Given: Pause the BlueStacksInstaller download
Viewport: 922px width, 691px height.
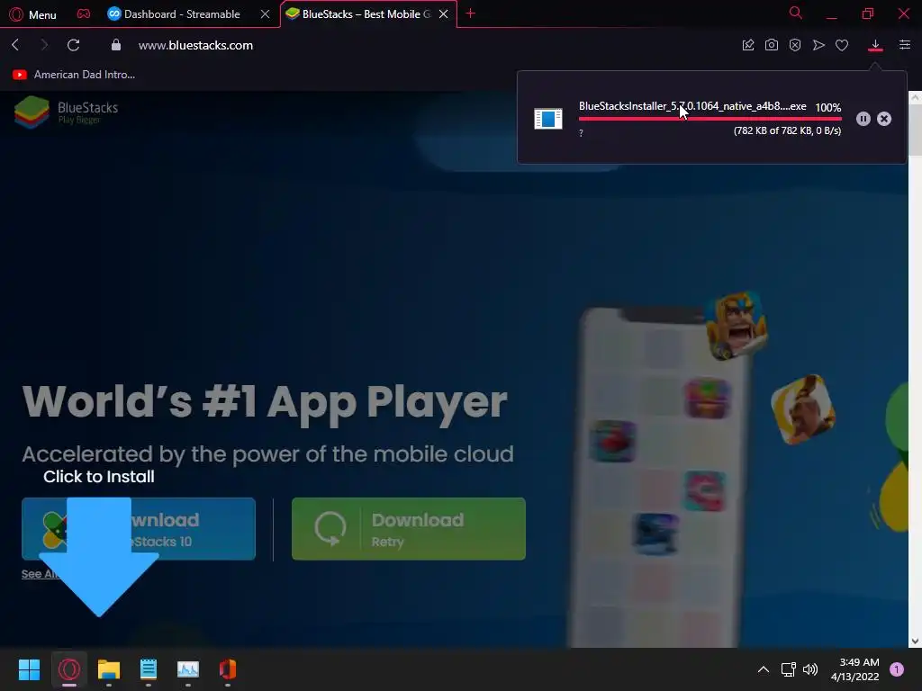Looking at the screenshot, I should point(863,119).
